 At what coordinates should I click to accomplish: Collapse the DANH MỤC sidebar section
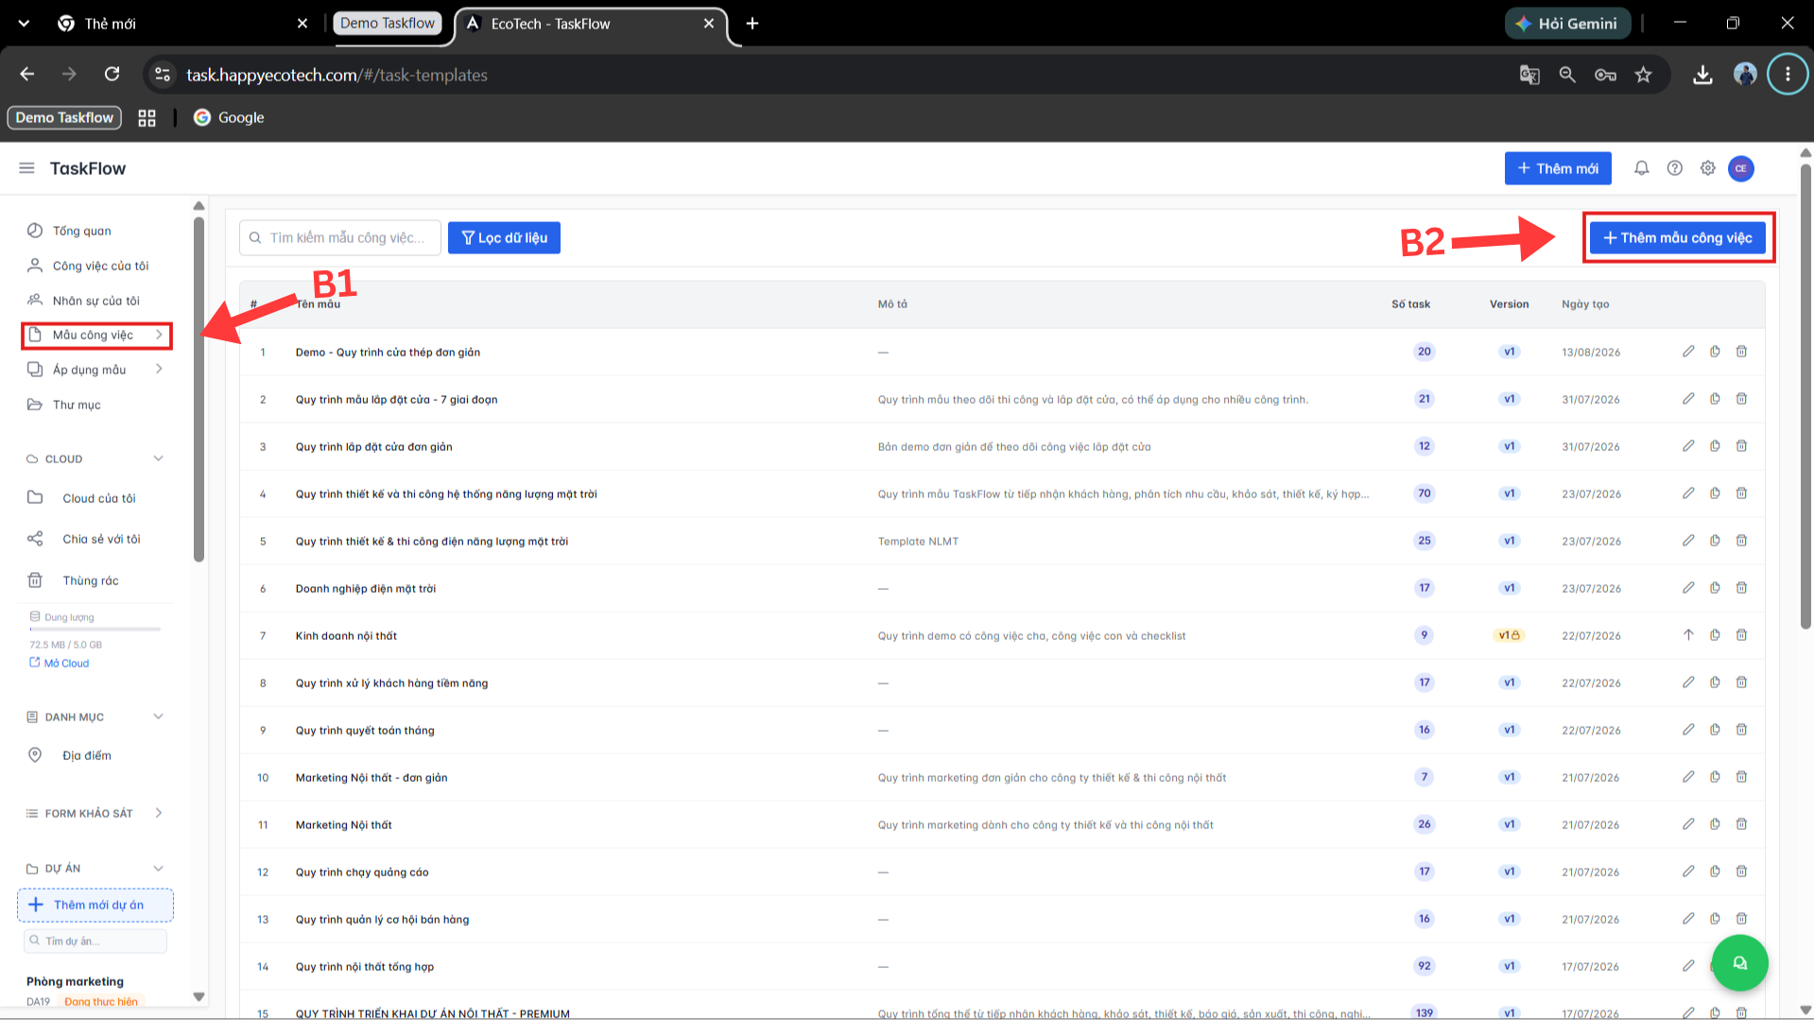[159, 717]
